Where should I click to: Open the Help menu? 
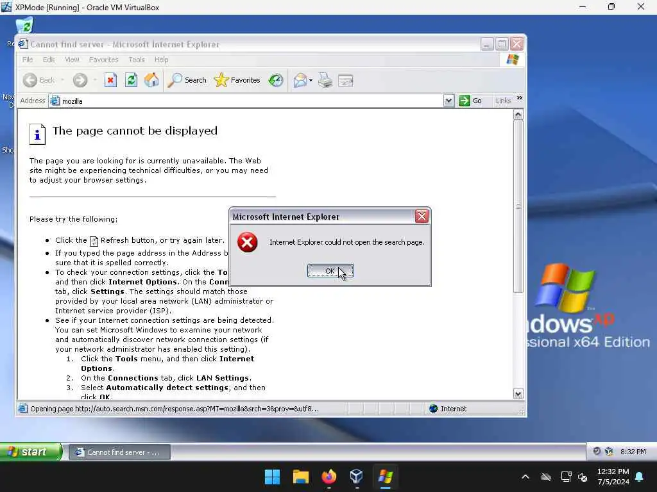tap(161, 60)
